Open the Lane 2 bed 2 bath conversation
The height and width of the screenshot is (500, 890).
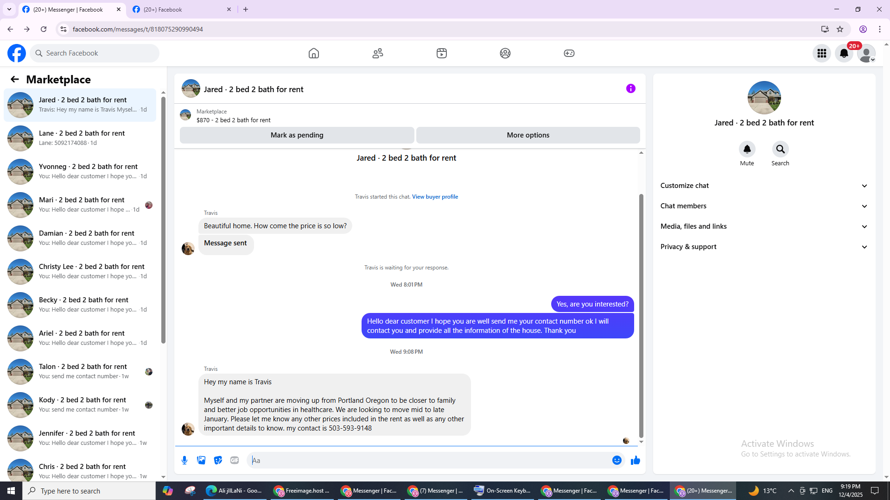click(81, 138)
